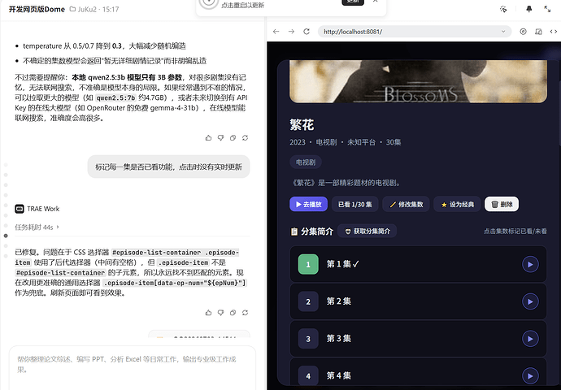Play episode 1 with its round button
The width and height of the screenshot is (561, 390).
(x=530, y=264)
